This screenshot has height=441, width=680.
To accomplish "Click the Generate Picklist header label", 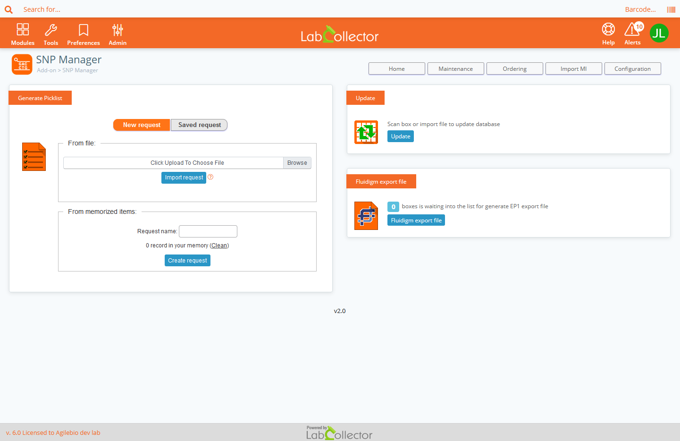I will click(40, 98).
